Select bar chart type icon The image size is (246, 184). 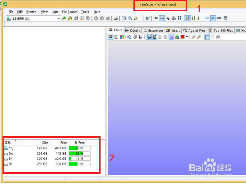tap(116, 37)
